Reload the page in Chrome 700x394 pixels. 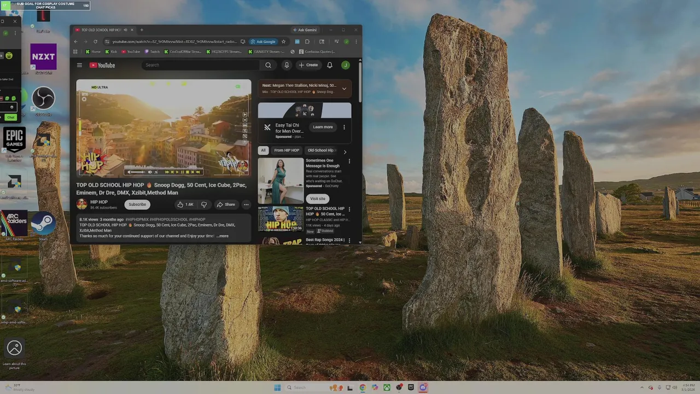point(95,42)
